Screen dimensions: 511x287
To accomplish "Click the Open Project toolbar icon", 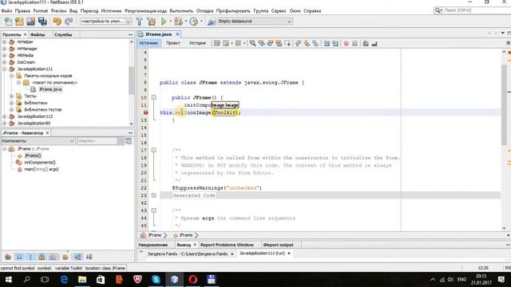I will click(x=30, y=22).
